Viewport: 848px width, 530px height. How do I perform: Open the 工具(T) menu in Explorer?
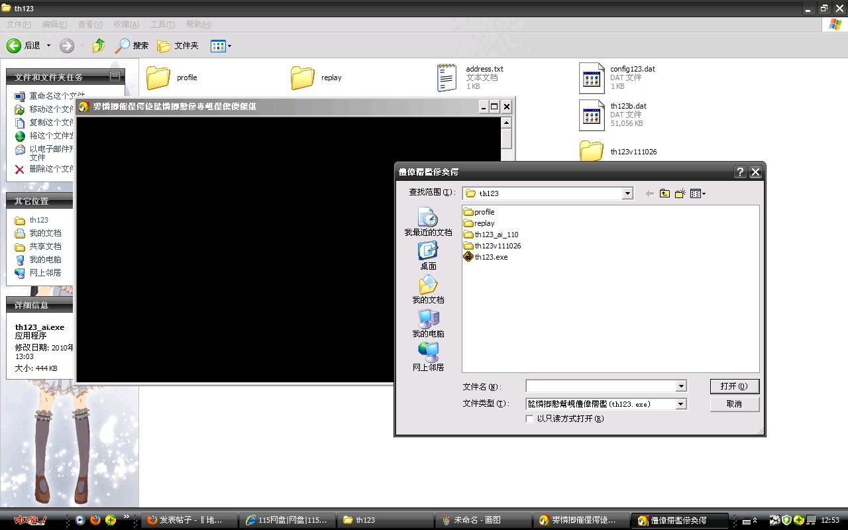pyautogui.click(x=162, y=25)
